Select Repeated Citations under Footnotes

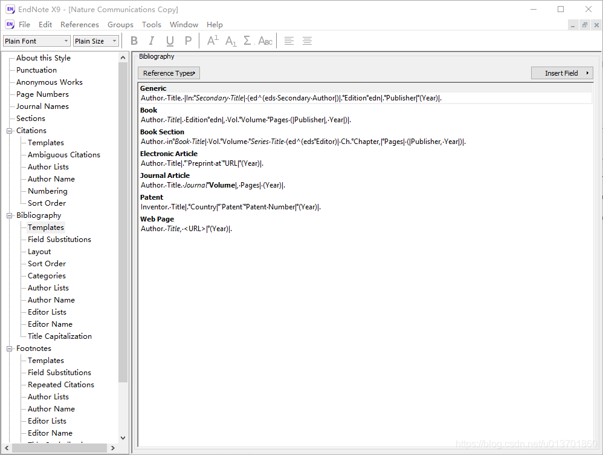click(x=61, y=384)
